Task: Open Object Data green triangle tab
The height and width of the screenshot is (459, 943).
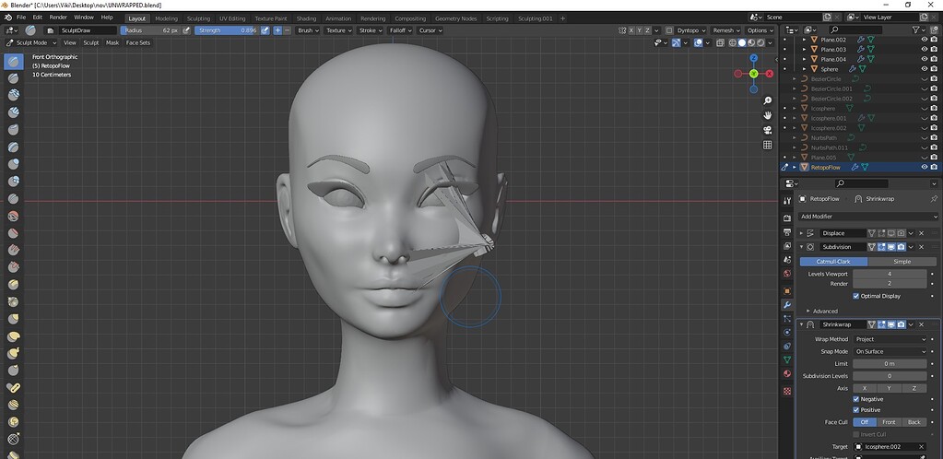Action: pyautogui.click(x=787, y=359)
